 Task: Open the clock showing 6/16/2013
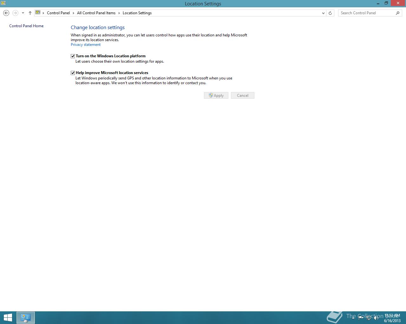pos(392,318)
